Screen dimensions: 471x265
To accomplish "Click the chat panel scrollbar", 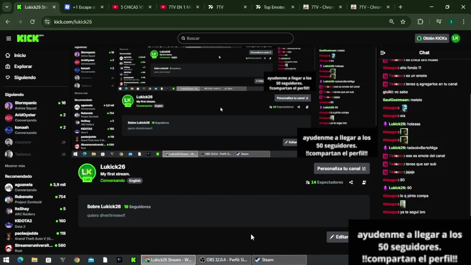I will tap(470, 155).
